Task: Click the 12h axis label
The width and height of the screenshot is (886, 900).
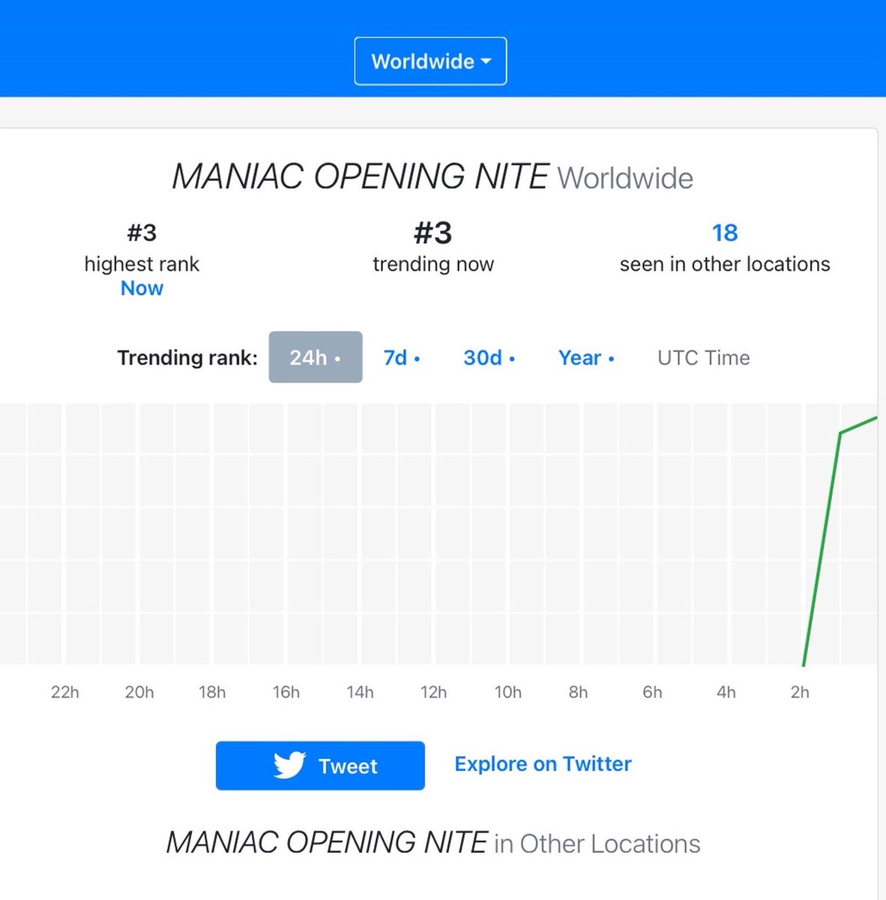Action: (433, 692)
